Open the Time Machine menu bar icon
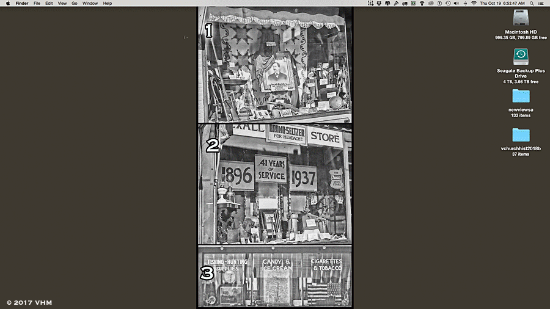This screenshot has width=550, height=309. coord(448,3)
